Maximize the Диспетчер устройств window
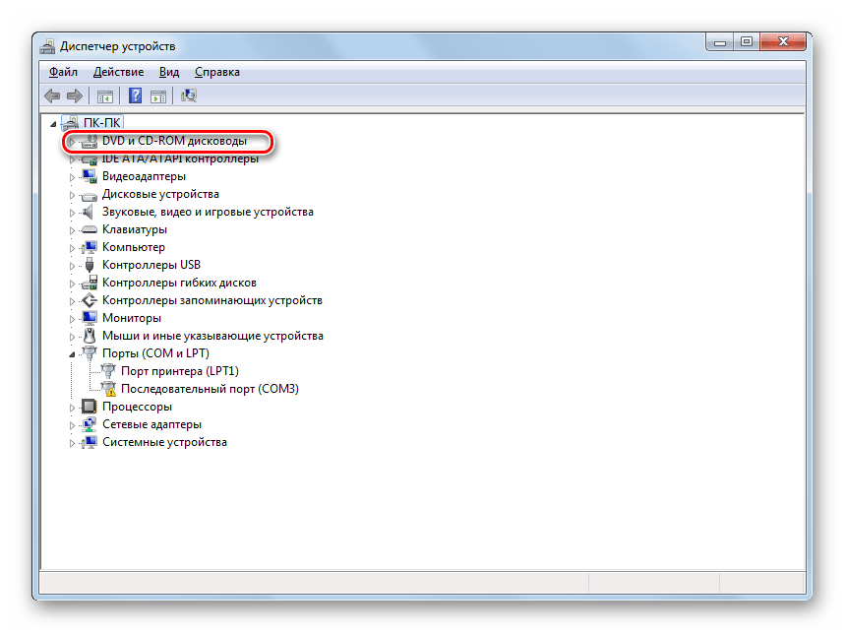Image resolution: width=845 pixels, height=633 pixels. pyautogui.click(x=747, y=42)
